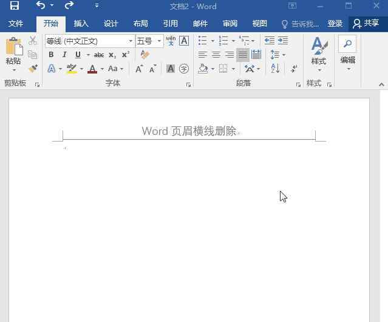This screenshot has height=322, width=388.
Task: Decrease font size with shrink icon
Action: point(153,69)
